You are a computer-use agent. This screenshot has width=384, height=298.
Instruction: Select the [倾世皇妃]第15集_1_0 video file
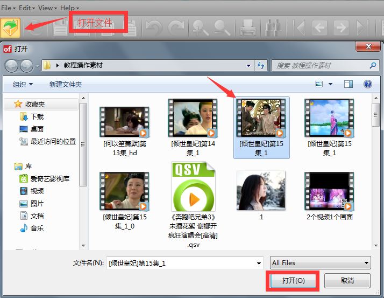click(x=125, y=200)
